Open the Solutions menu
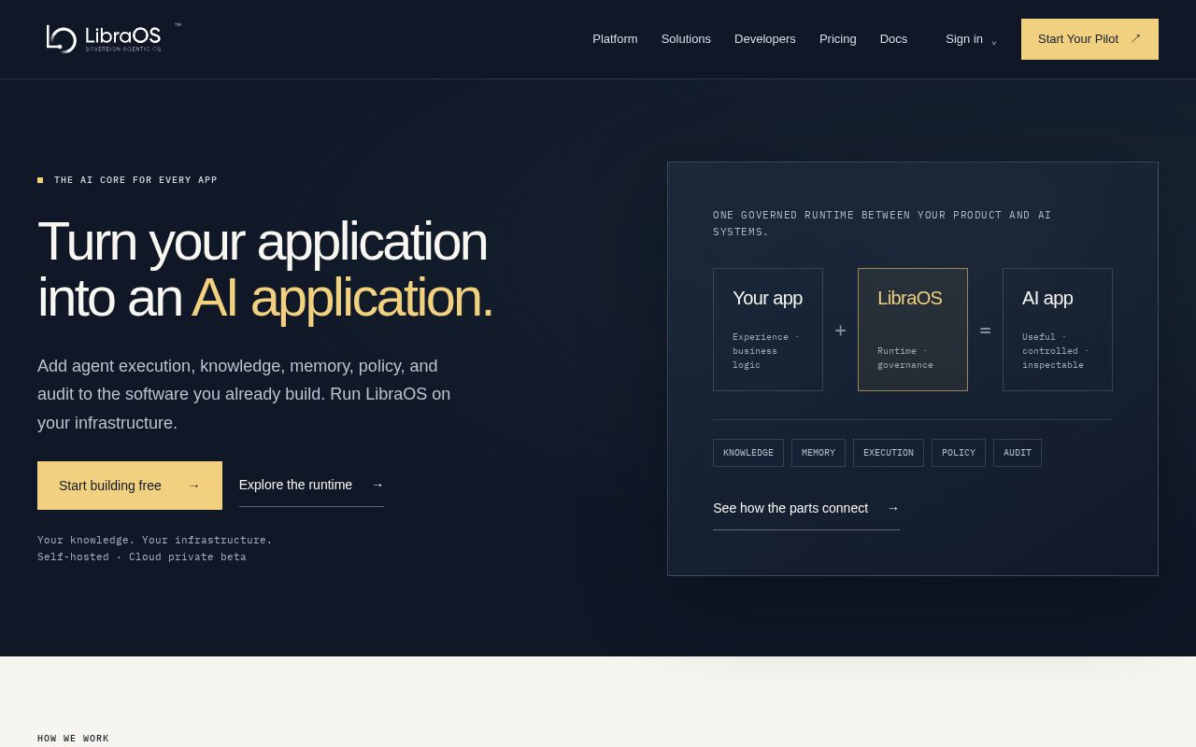Image resolution: width=1196 pixels, height=747 pixels. click(686, 39)
